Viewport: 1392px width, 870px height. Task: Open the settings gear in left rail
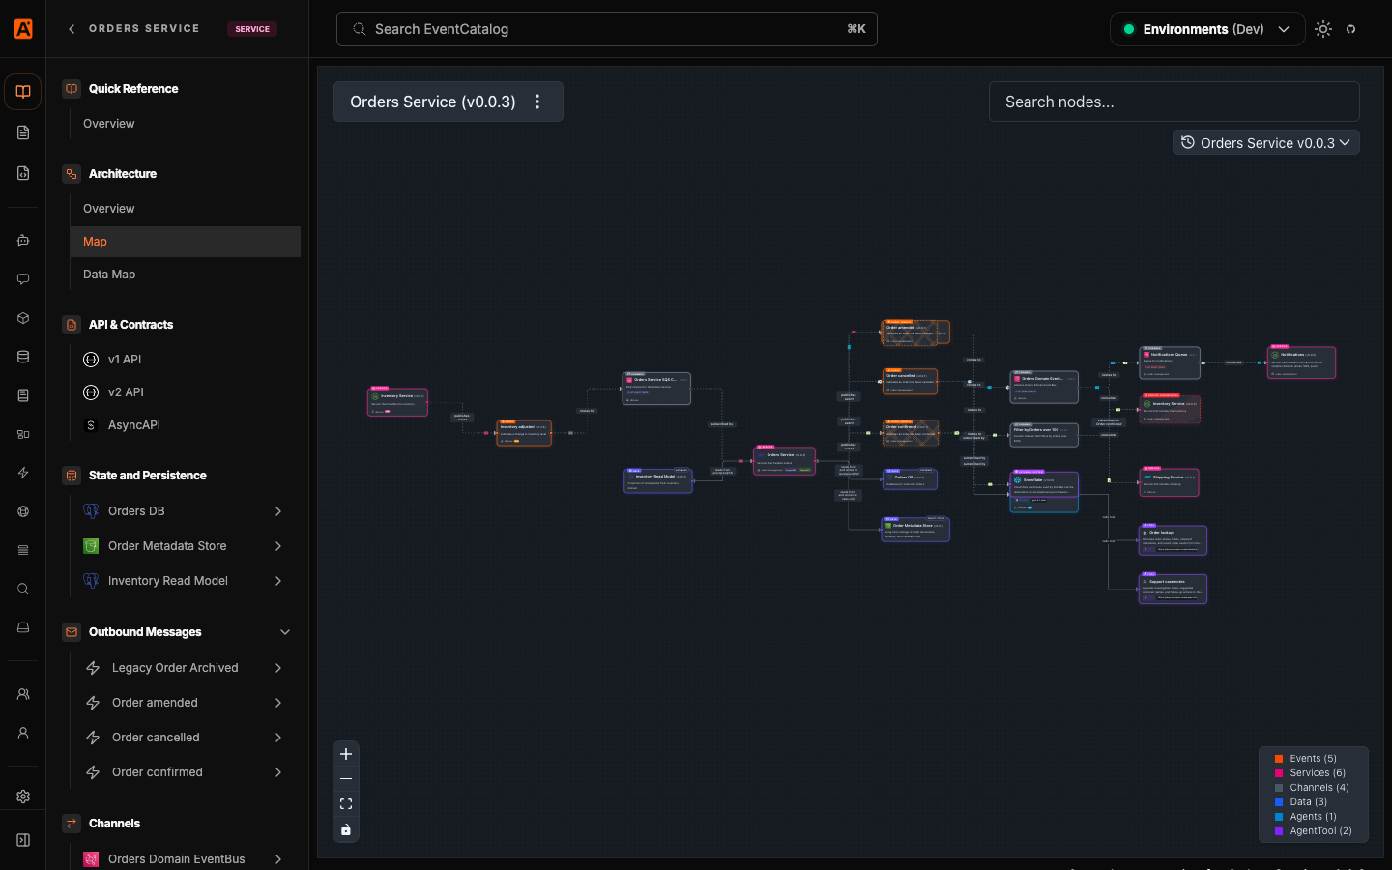point(23,797)
